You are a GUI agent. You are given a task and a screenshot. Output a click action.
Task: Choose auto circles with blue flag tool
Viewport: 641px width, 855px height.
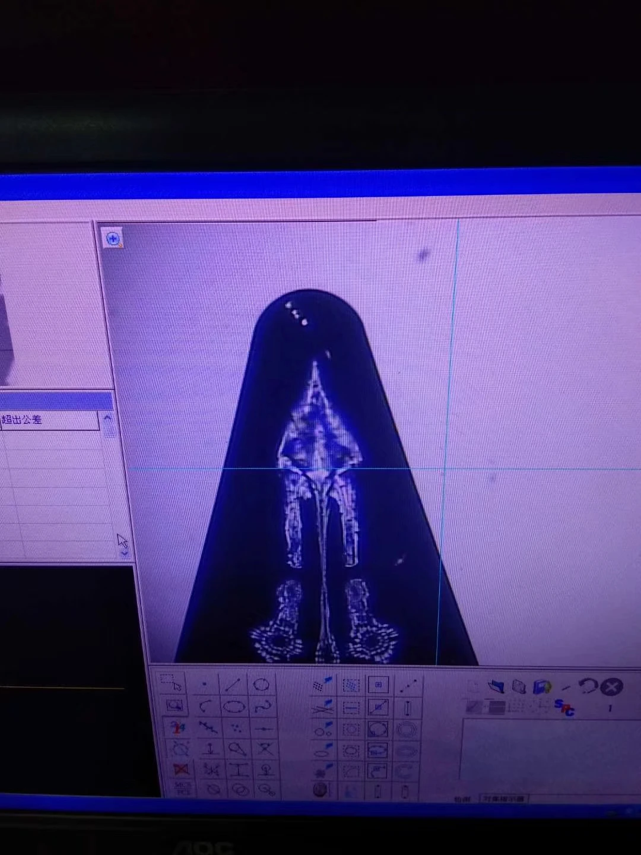[x=323, y=728]
